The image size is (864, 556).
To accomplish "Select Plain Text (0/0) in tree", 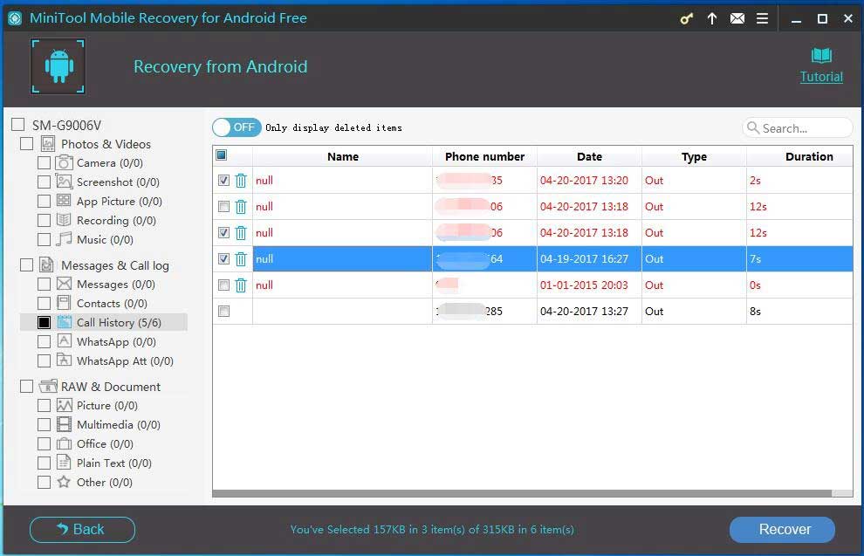I will [114, 463].
